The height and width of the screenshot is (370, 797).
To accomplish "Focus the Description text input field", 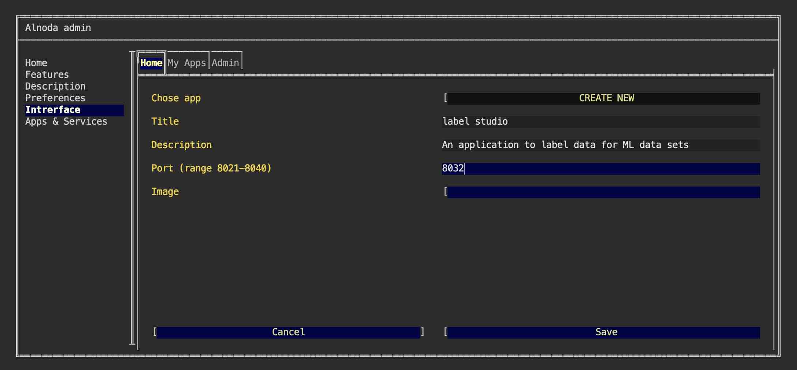I will point(601,145).
